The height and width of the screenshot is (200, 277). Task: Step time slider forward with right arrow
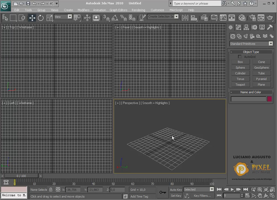tap(41, 176)
